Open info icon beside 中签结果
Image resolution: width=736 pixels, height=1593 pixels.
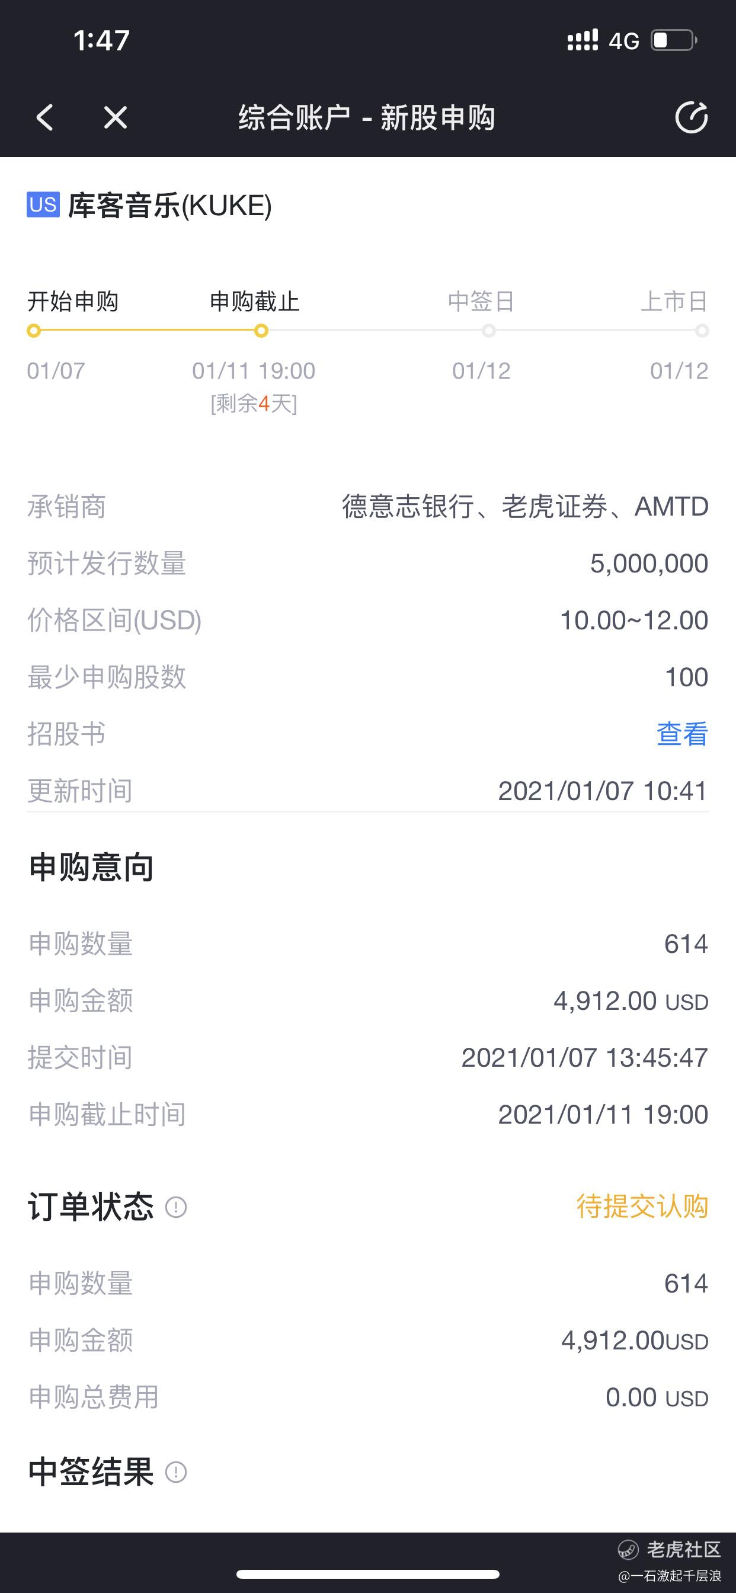point(175,1472)
